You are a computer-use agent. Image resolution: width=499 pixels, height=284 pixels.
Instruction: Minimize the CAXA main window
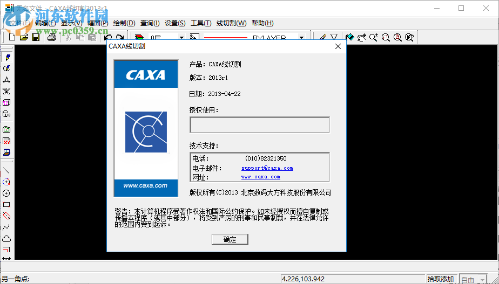(x=436, y=8)
